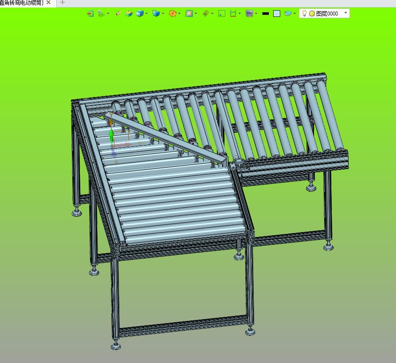Open the orange polyhedron dropdown arrow
The image size is (396, 363).
pos(179,13)
